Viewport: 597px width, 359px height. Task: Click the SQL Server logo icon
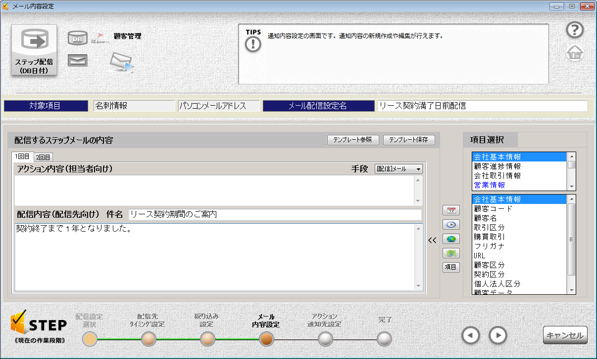pyautogui.click(x=99, y=39)
